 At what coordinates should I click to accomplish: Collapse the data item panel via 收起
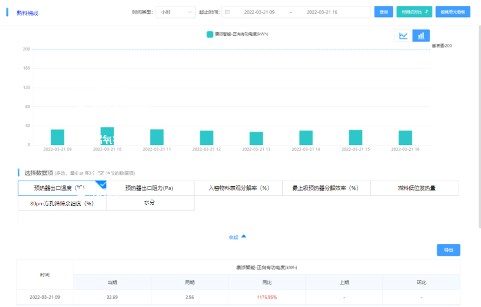point(237,237)
